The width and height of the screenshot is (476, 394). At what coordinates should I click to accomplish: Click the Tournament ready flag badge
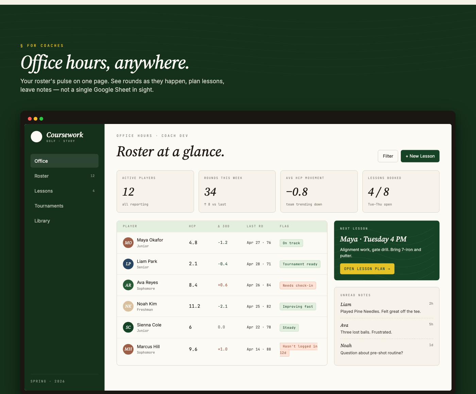coord(300,264)
